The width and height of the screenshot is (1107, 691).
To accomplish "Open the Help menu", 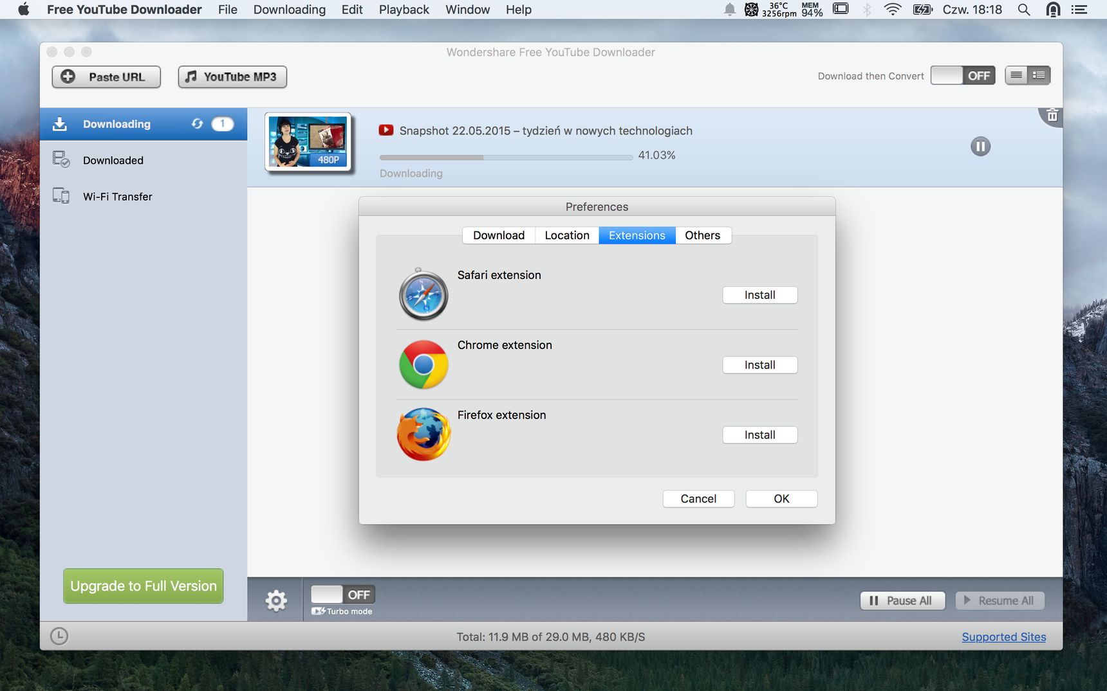I will coord(519,9).
